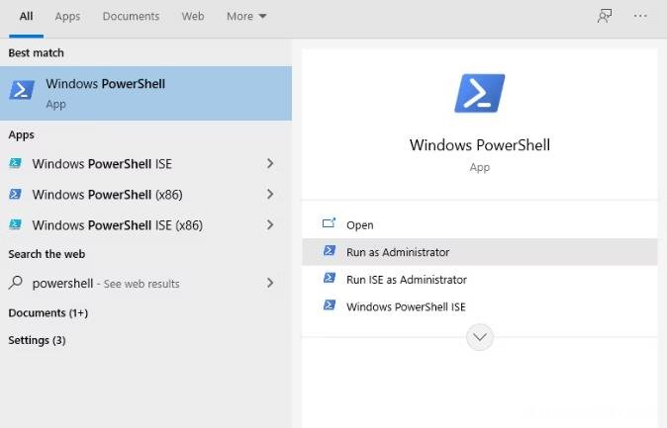Viewport: 667px width, 428px height.
Task: Choose Run as Administrator
Action: [479, 252]
